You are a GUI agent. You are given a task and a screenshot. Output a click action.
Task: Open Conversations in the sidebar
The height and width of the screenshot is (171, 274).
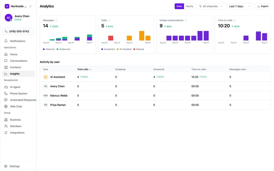click(18, 61)
